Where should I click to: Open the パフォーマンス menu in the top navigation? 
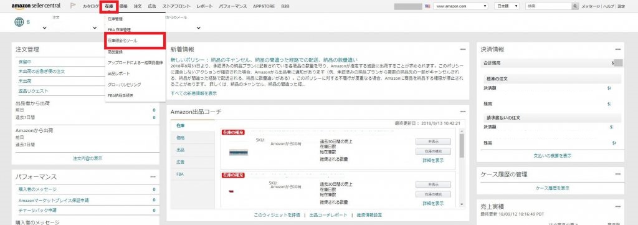233,6
